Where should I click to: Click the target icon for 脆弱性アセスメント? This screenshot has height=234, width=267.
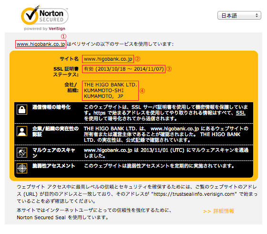click(x=22, y=168)
